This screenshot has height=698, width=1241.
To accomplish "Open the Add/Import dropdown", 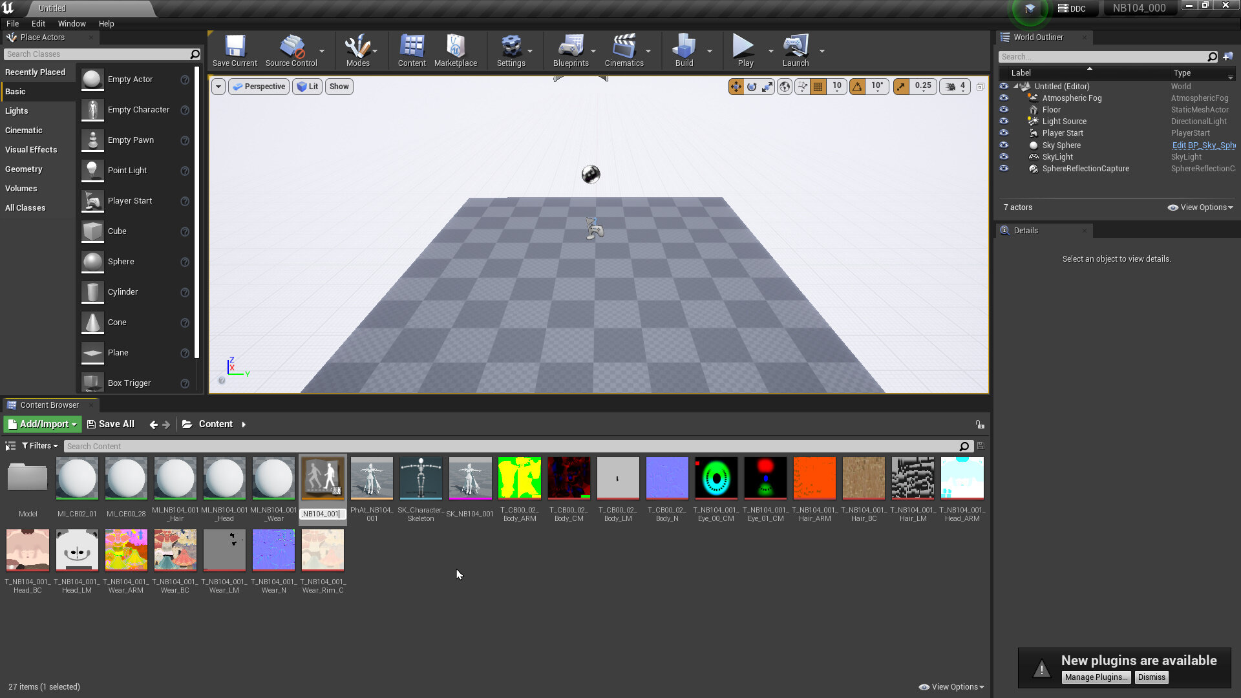I will 43,425.
